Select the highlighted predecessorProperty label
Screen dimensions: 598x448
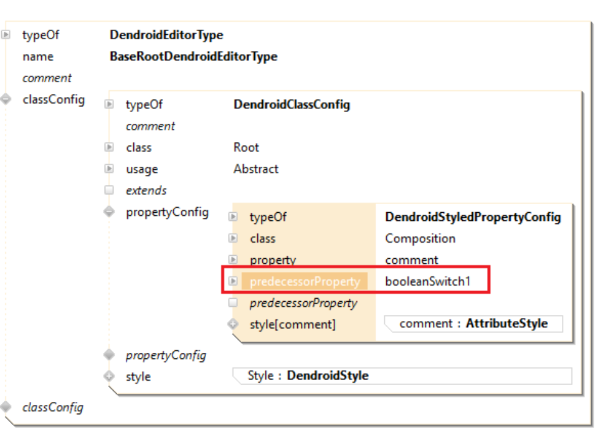pos(305,281)
